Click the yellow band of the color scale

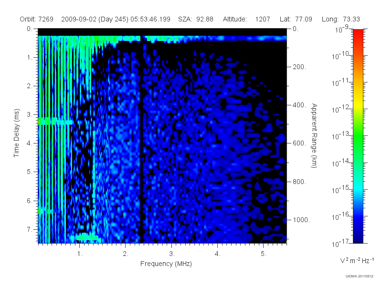[358, 103]
